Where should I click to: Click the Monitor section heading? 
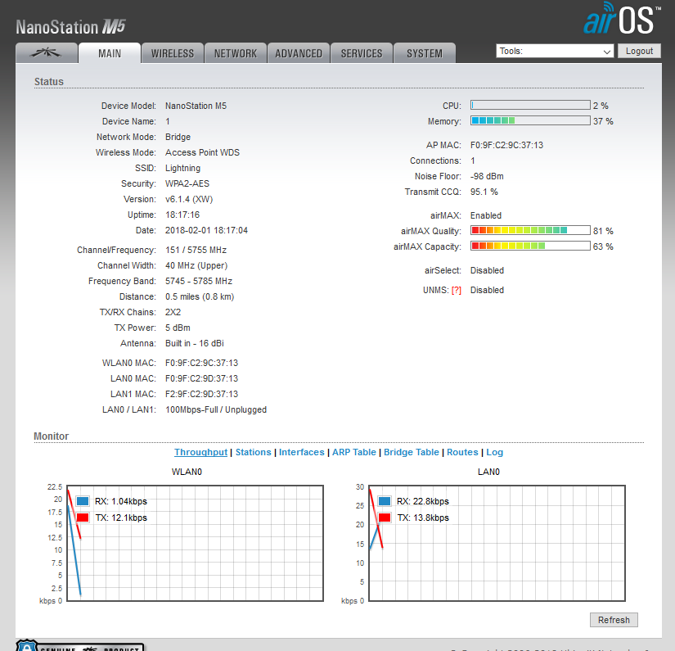point(52,436)
